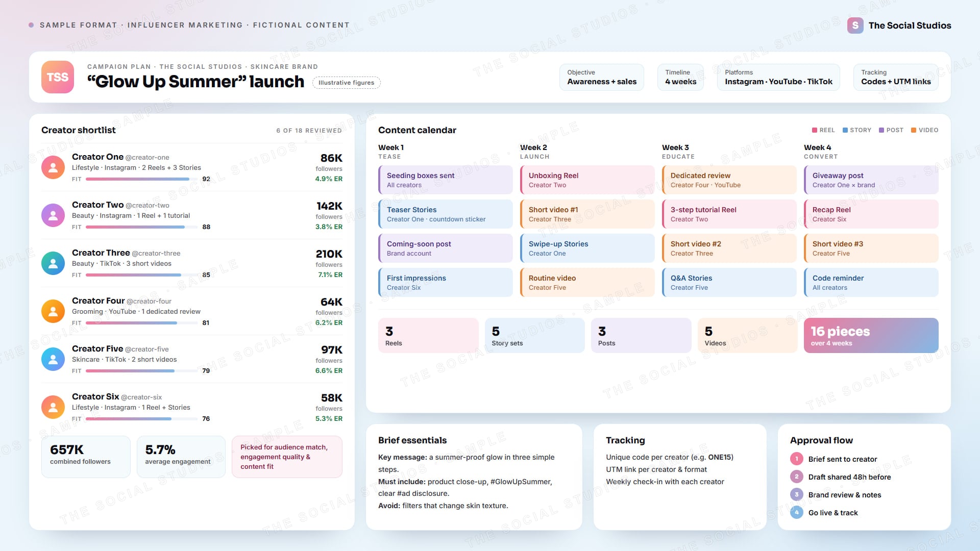This screenshot has width=980, height=551.
Task: Open the Tracking Codes + UTM links chip
Action: click(896, 78)
